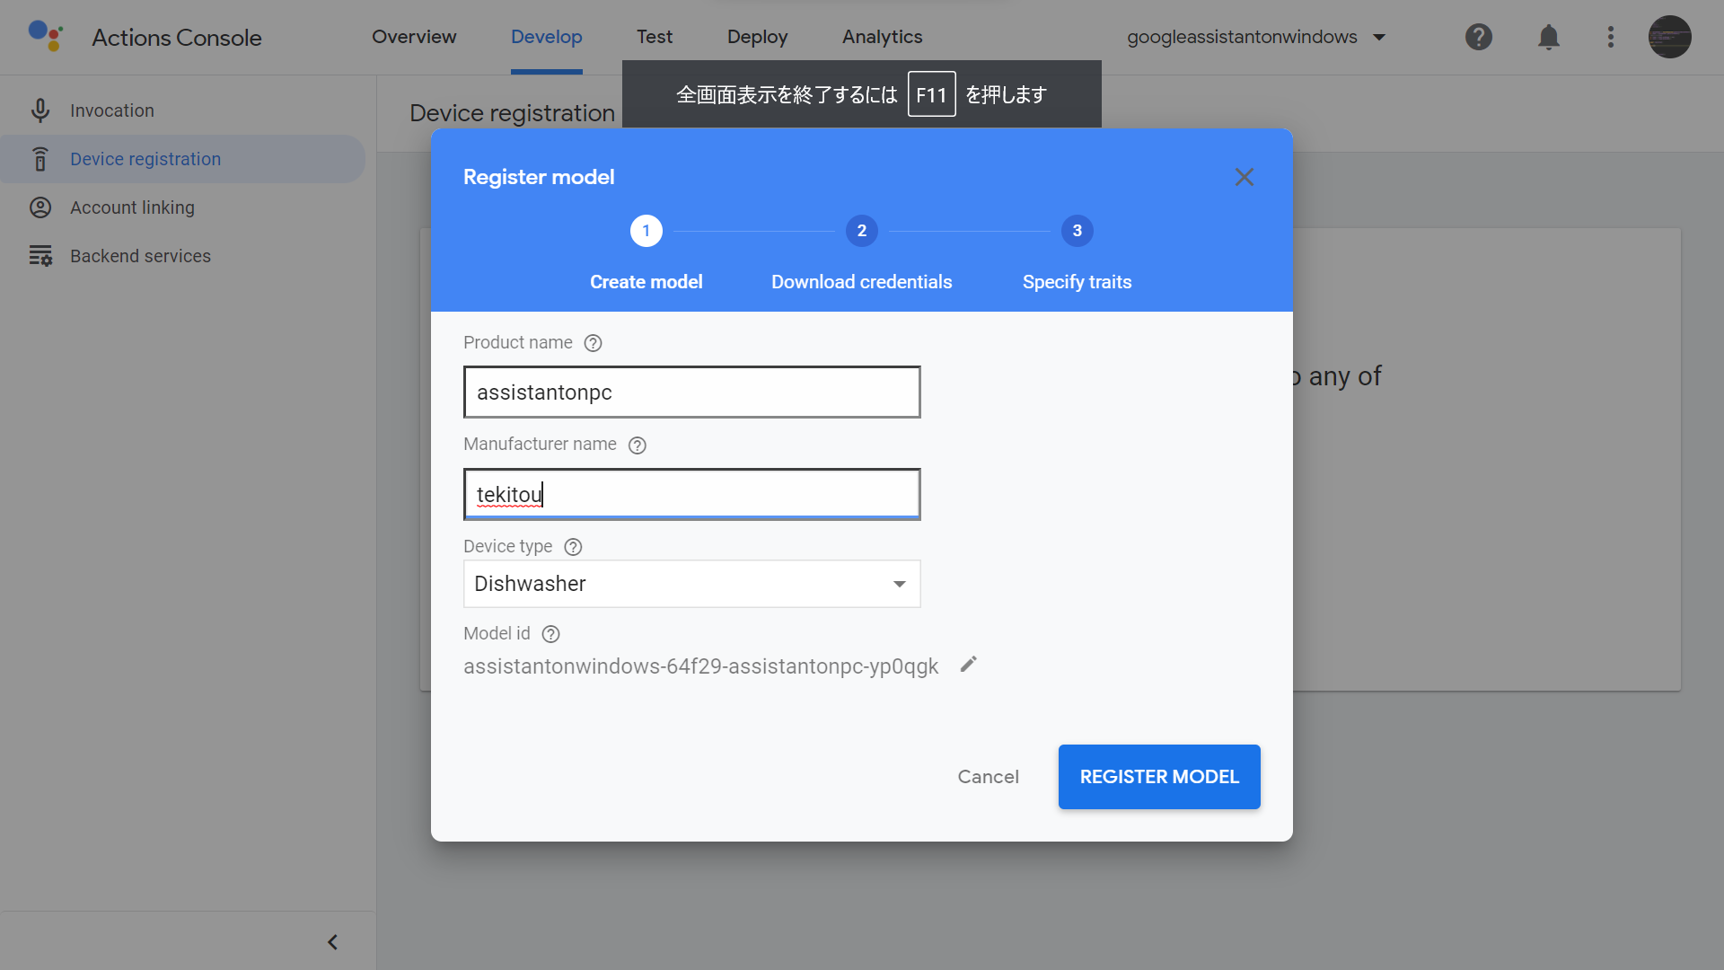Select step 2 Download credentials
This screenshot has width=1724, height=970.
(861, 232)
